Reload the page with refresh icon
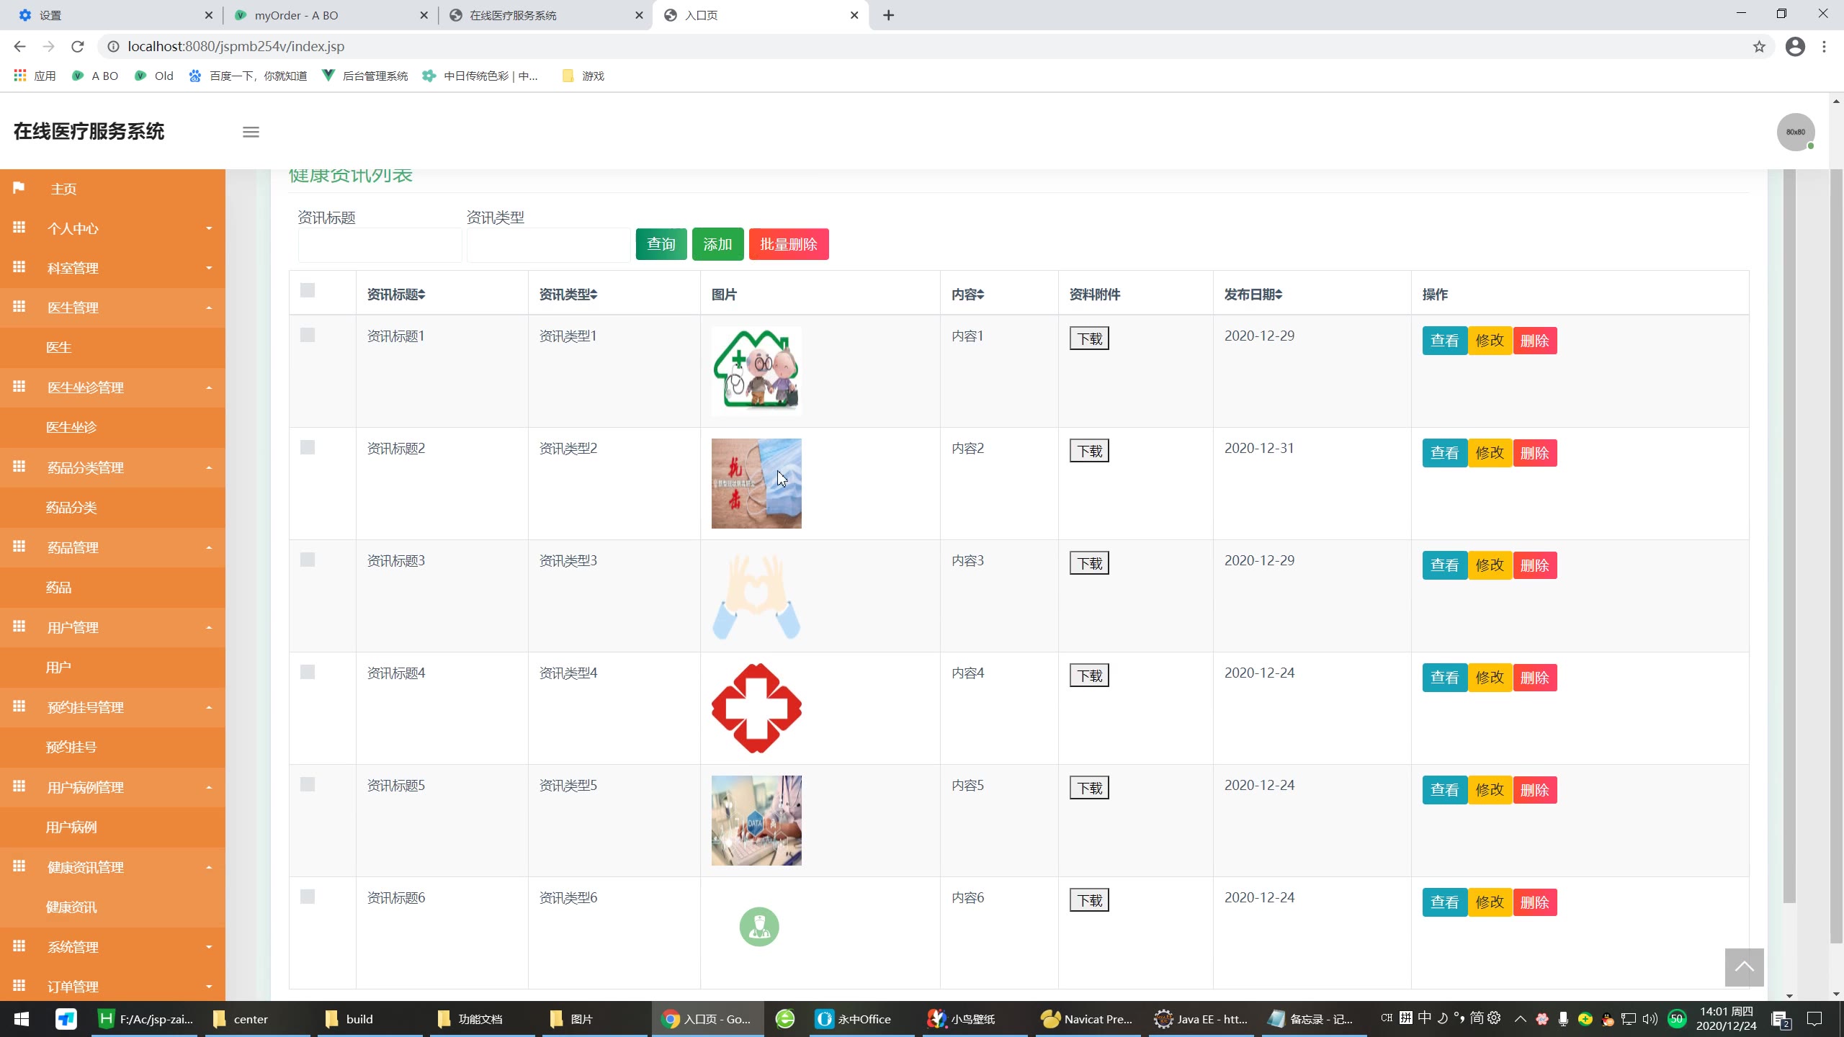The image size is (1844, 1037). click(x=78, y=47)
